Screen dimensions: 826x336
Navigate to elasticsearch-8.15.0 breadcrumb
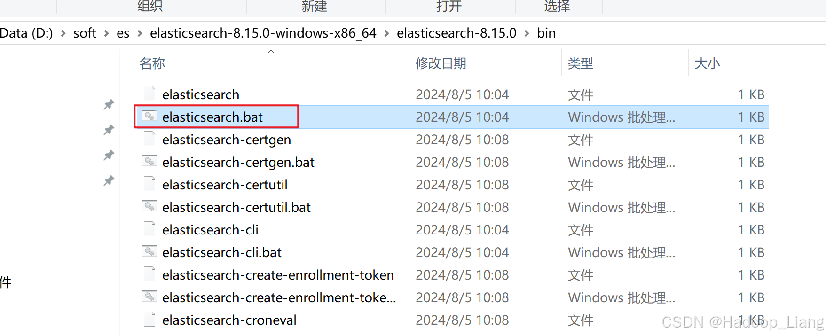[x=456, y=33]
